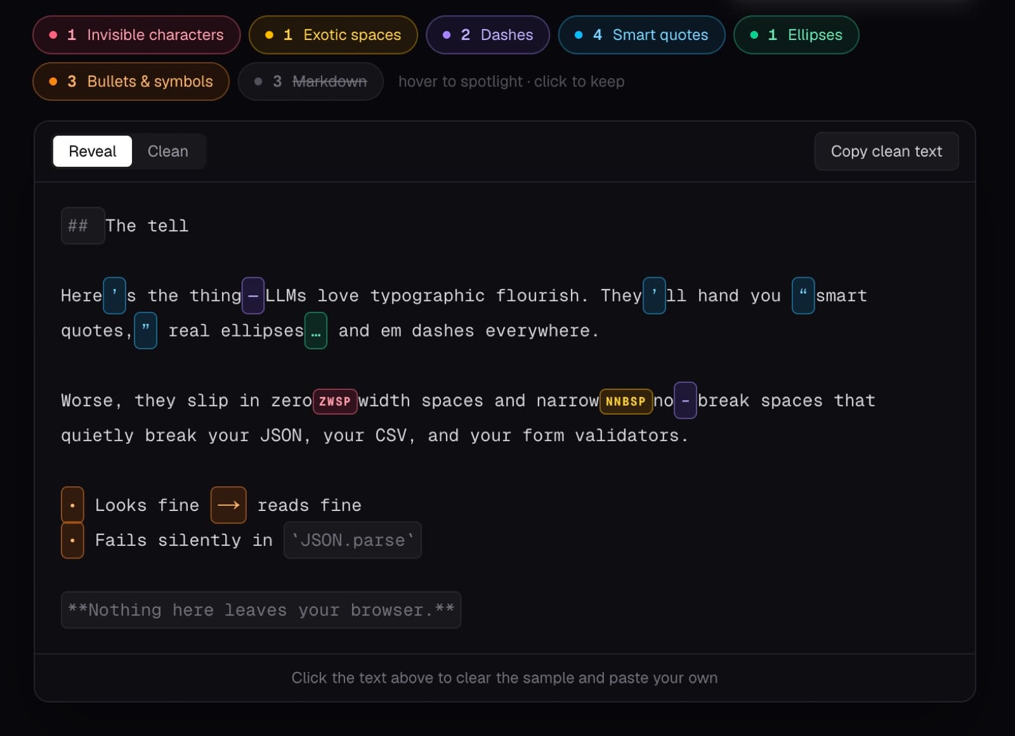Toggle the Invisible characters filter chip

coord(136,35)
